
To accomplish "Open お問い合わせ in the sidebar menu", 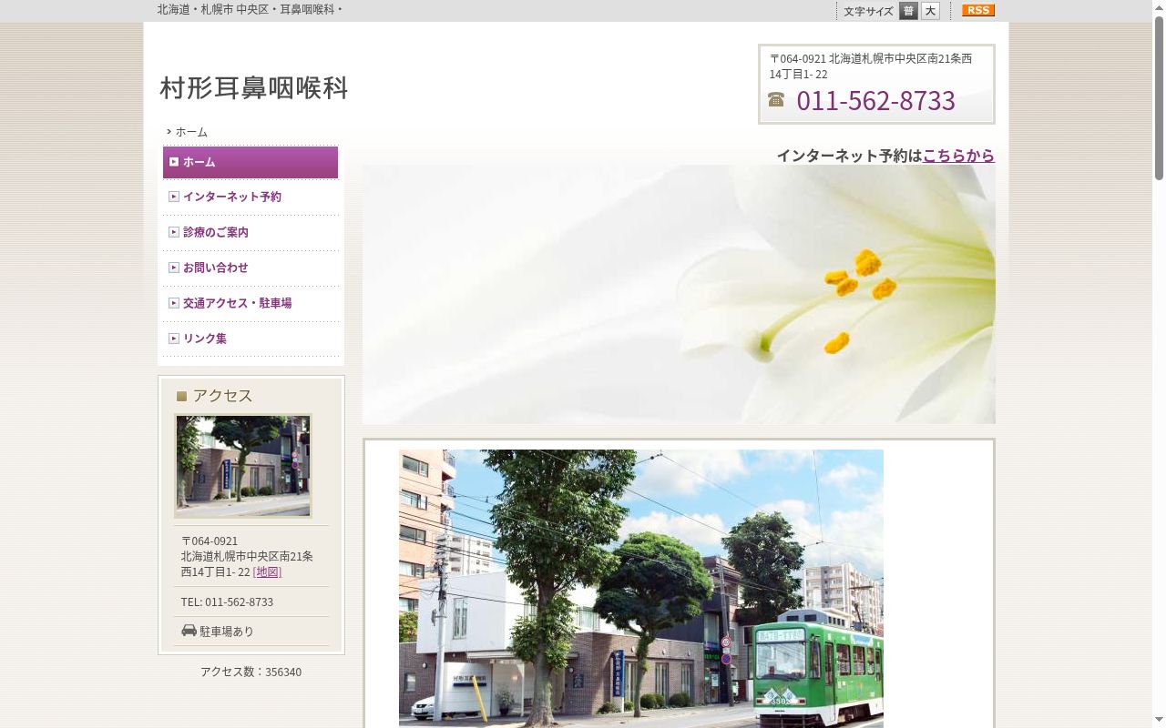I will (251, 268).
